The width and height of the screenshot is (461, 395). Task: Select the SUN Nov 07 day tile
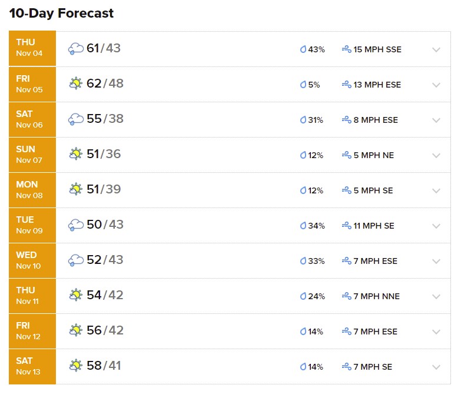pyautogui.click(x=32, y=155)
